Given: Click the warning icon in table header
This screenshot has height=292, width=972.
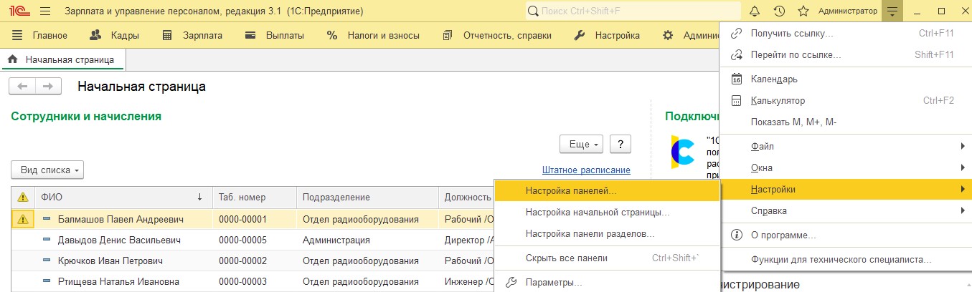Looking at the screenshot, I should [22, 198].
